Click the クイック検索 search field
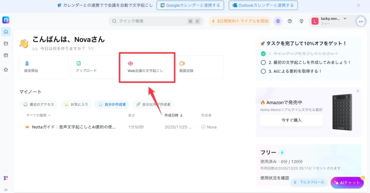This screenshot has height=193, width=370. (156, 21)
